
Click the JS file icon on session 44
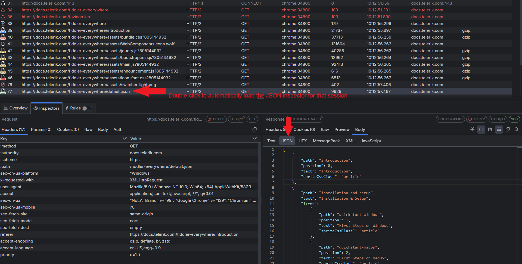tap(3, 64)
